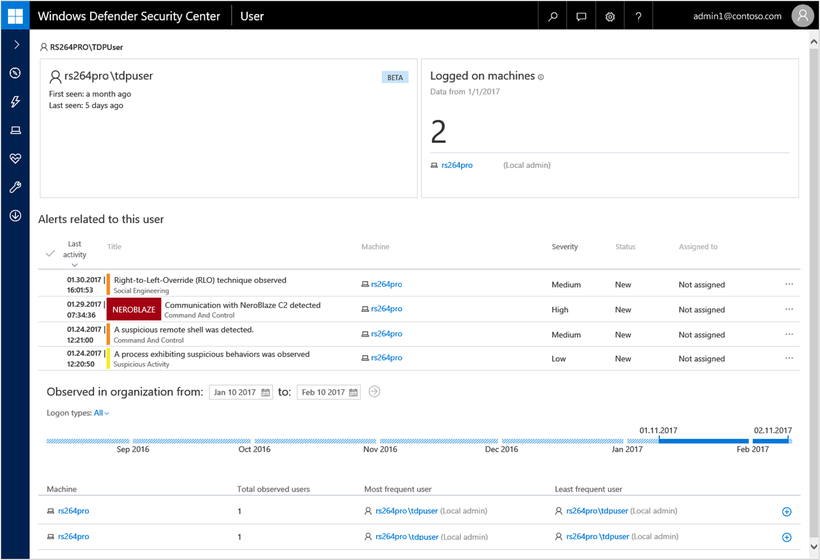Open service health heart sidebar icon
The image size is (820, 560).
pos(15,159)
